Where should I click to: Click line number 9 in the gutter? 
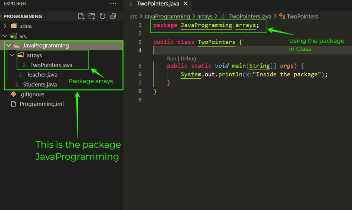pos(140,100)
